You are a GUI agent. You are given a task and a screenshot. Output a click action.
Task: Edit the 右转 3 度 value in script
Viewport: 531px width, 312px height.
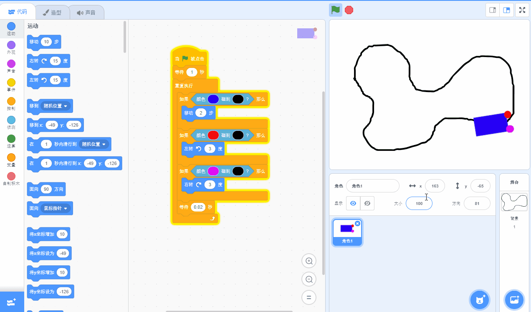[210, 185]
